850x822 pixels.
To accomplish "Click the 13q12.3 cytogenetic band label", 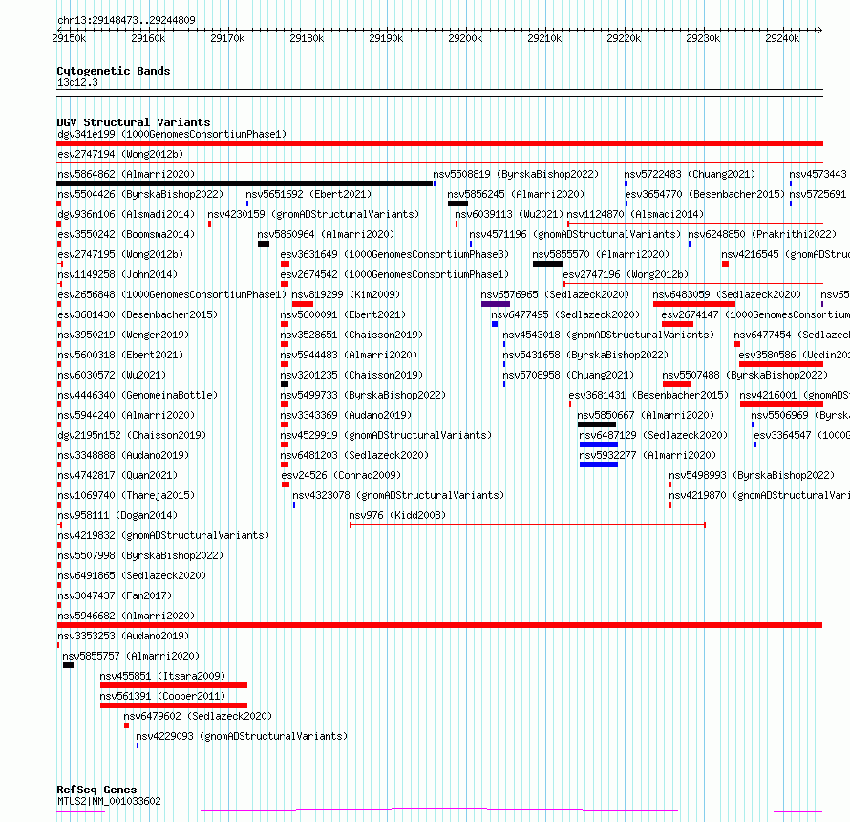I will [77, 82].
